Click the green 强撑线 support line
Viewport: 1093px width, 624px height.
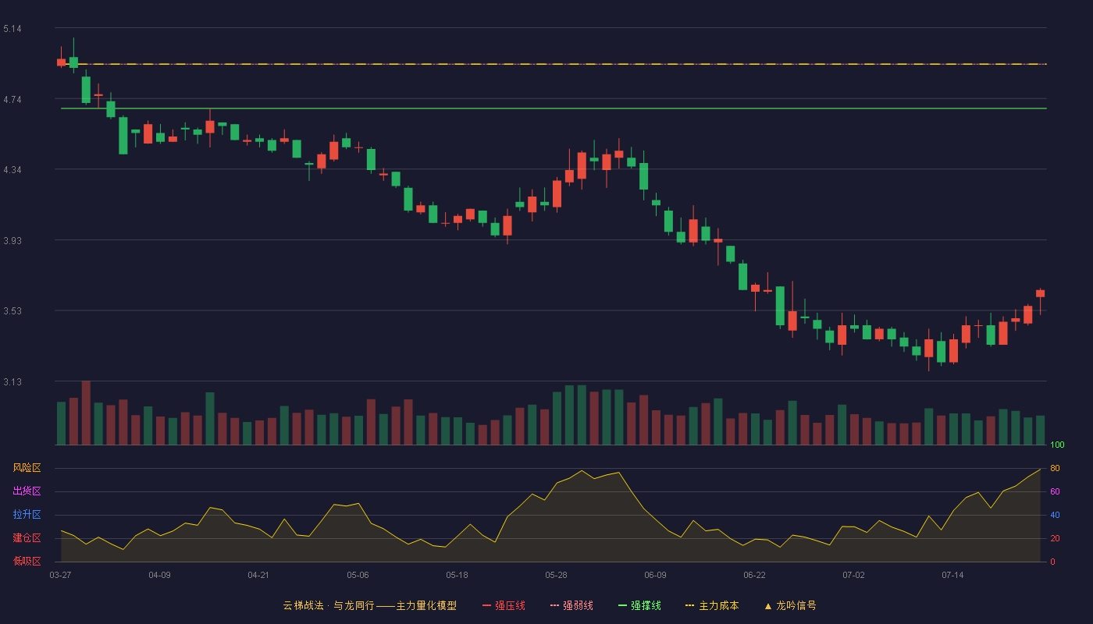(x=554, y=108)
